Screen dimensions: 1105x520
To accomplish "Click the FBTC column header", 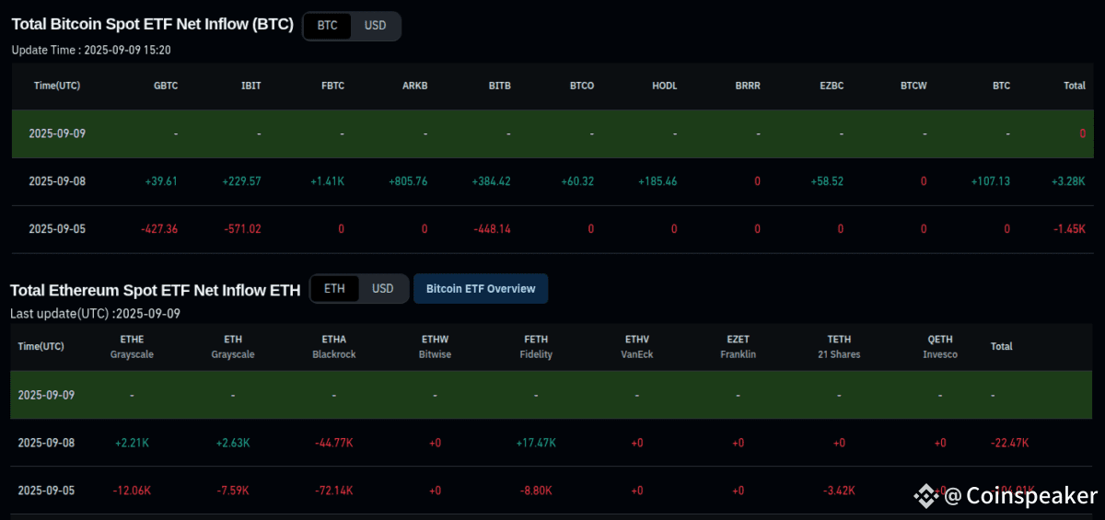I will (332, 86).
